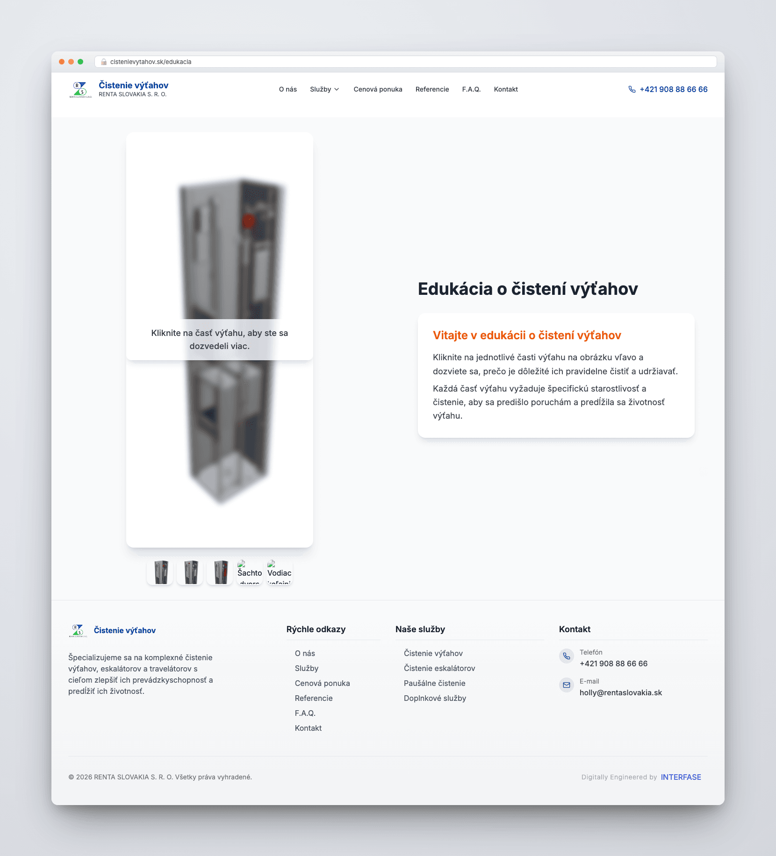Image resolution: width=776 pixels, height=856 pixels.
Task: Select the first elevator thumbnail
Action: [x=160, y=572]
